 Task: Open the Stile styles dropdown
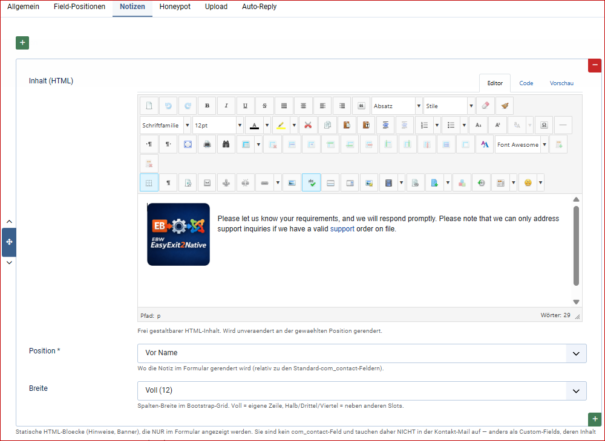(449, 106)
